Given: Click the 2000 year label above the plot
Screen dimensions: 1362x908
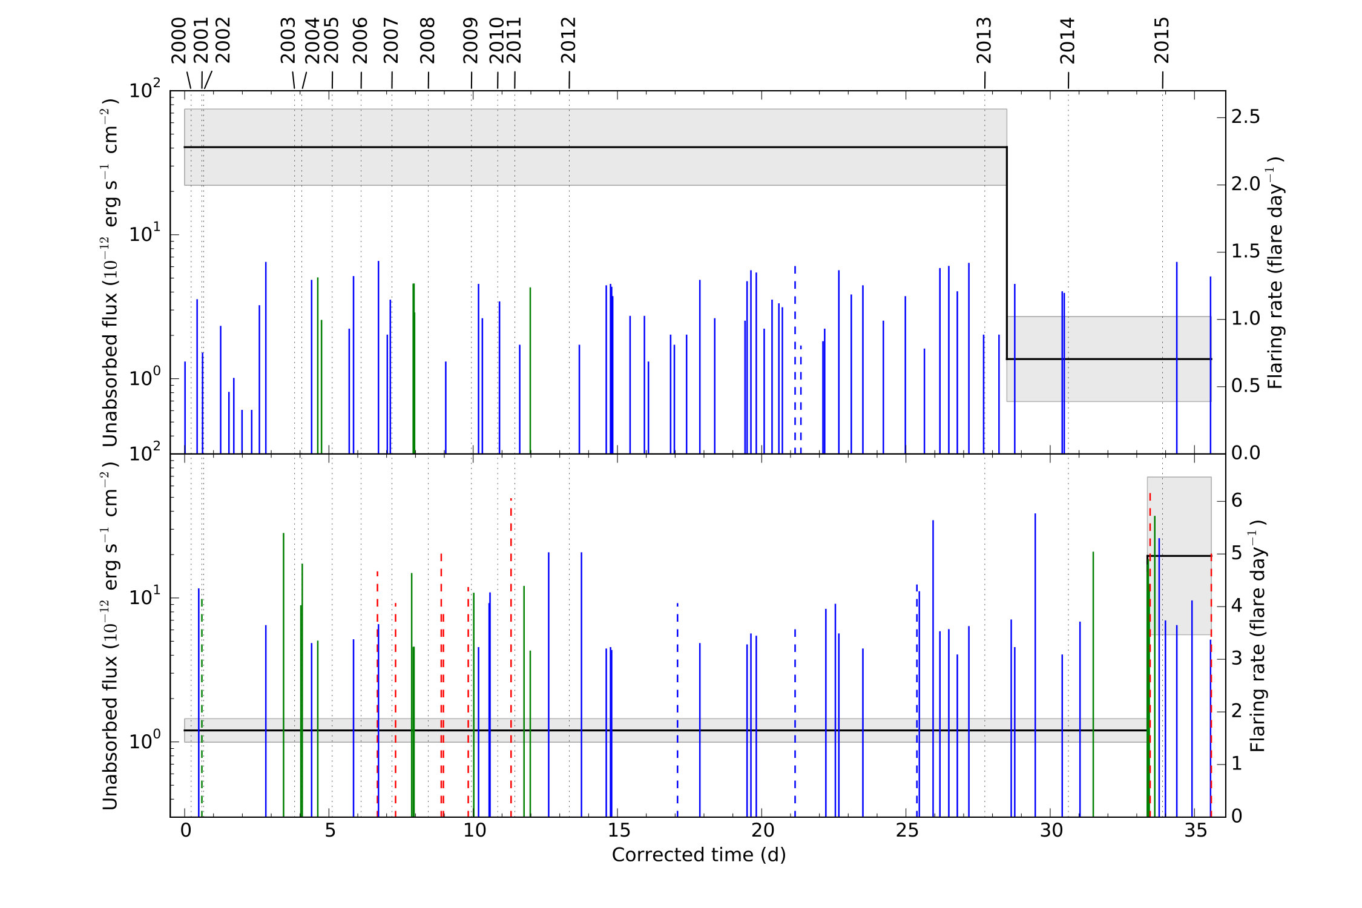Looking at the screenshot, I should (179, 41).
